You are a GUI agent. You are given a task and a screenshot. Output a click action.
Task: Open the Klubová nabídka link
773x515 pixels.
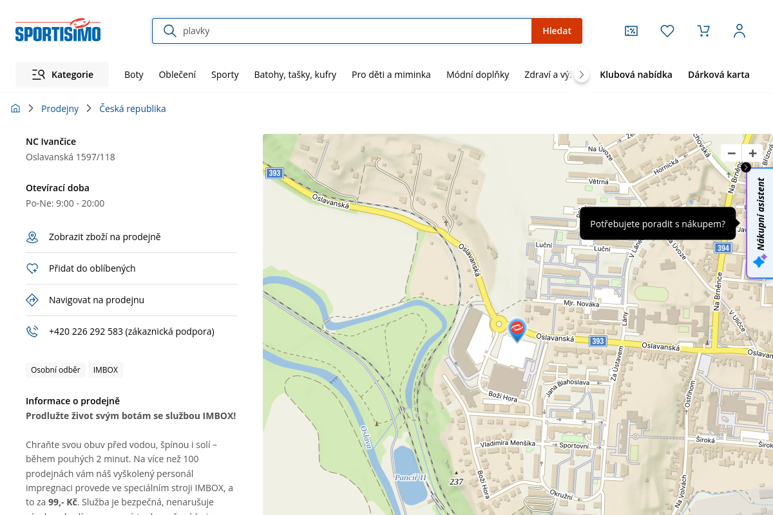pyautogui.click(x=636, y=75)
